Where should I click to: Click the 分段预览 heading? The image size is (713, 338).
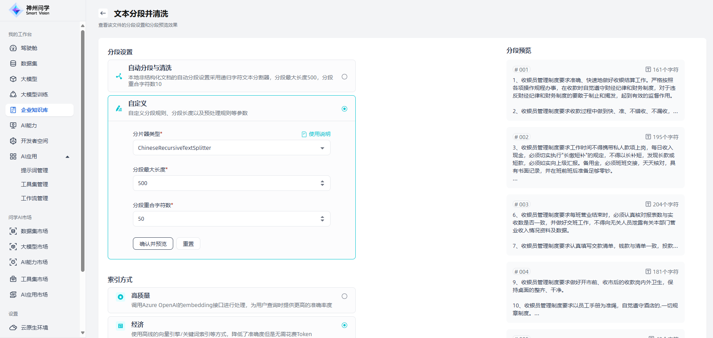(x=519, y=50)
